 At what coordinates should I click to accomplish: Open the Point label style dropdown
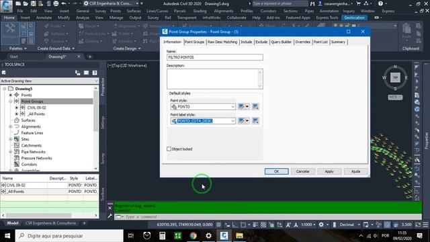(232, 121)
